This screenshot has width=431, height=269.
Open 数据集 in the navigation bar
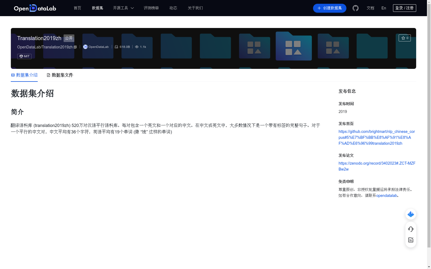click(98, 8)
